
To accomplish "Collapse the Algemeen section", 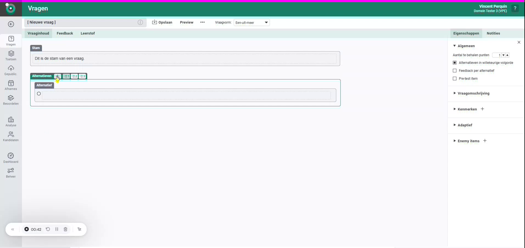I will click(455, 46).
